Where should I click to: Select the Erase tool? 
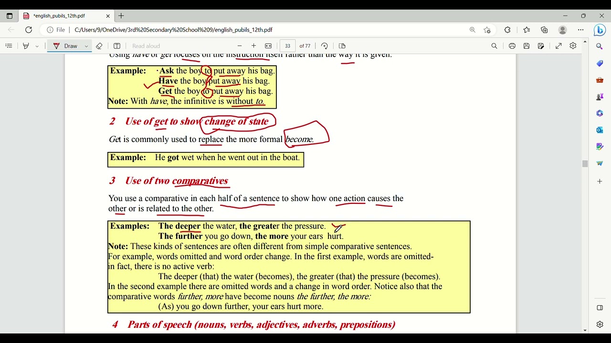99,46
